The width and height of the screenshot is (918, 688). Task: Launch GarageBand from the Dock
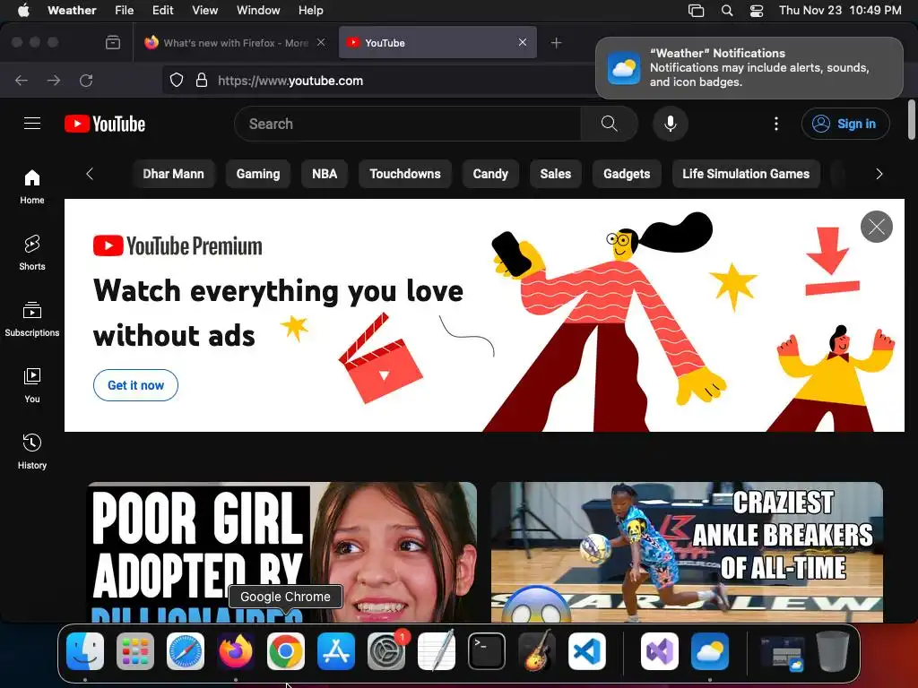coord(537,651)
